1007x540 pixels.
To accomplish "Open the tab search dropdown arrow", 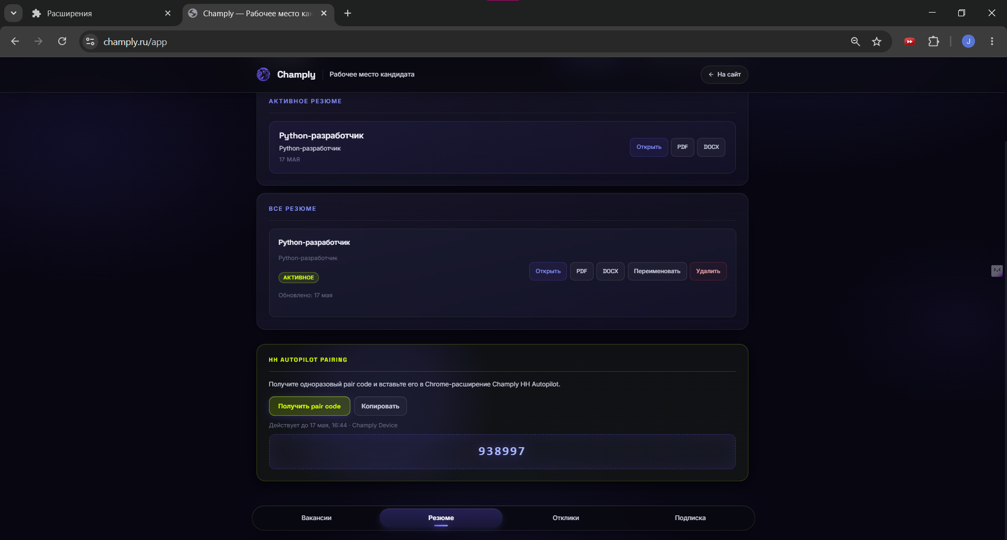I will [x=14, y=13].
